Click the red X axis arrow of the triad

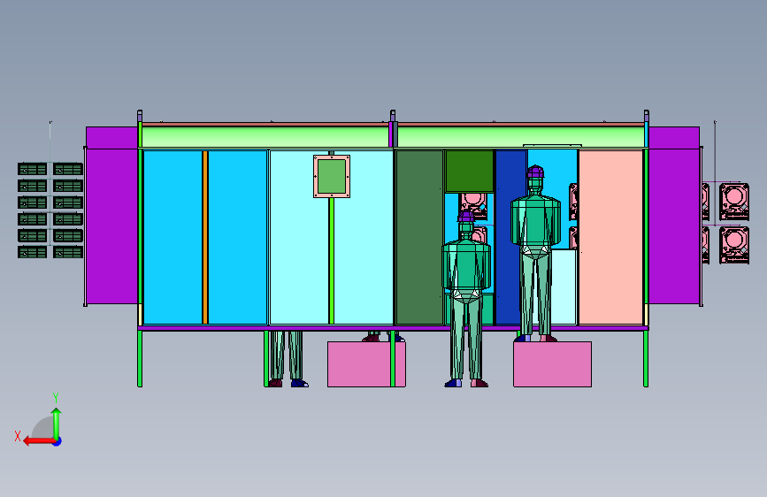39,441
